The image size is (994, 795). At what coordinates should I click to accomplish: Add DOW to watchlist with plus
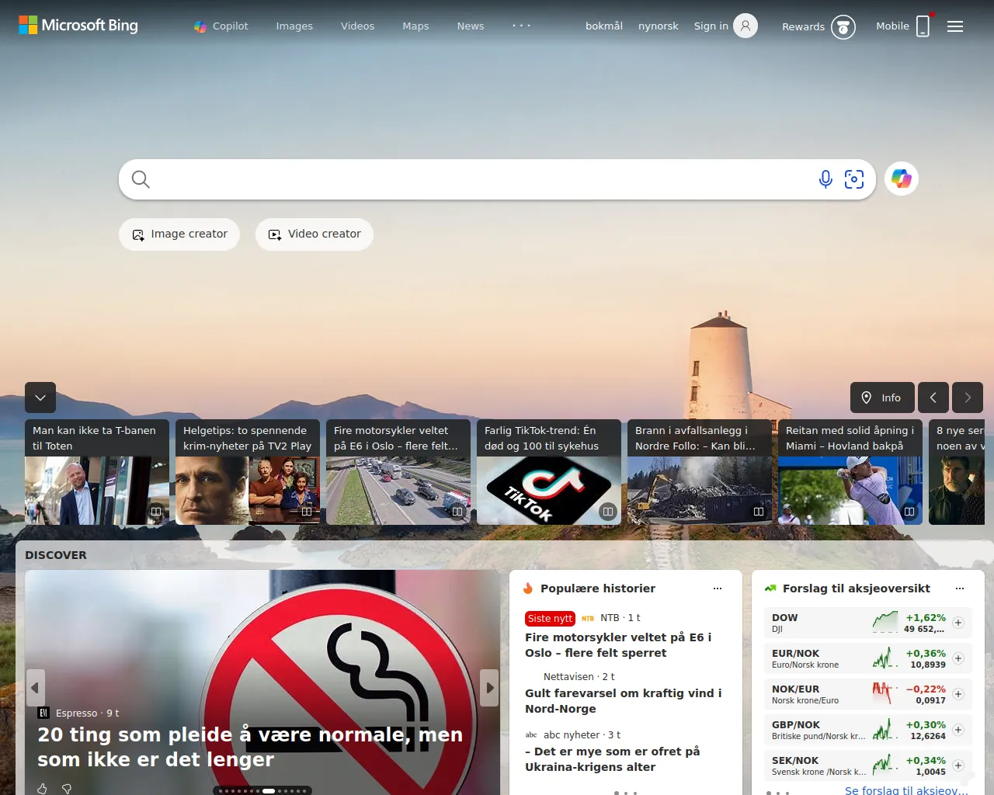click(958, 623)
